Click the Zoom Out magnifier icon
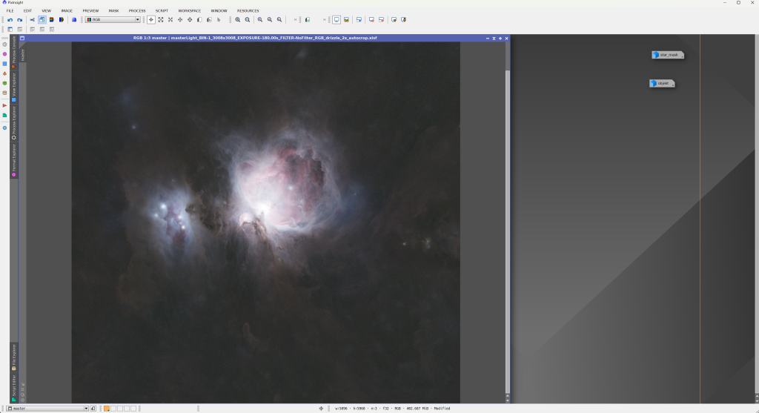 (248, 20)
